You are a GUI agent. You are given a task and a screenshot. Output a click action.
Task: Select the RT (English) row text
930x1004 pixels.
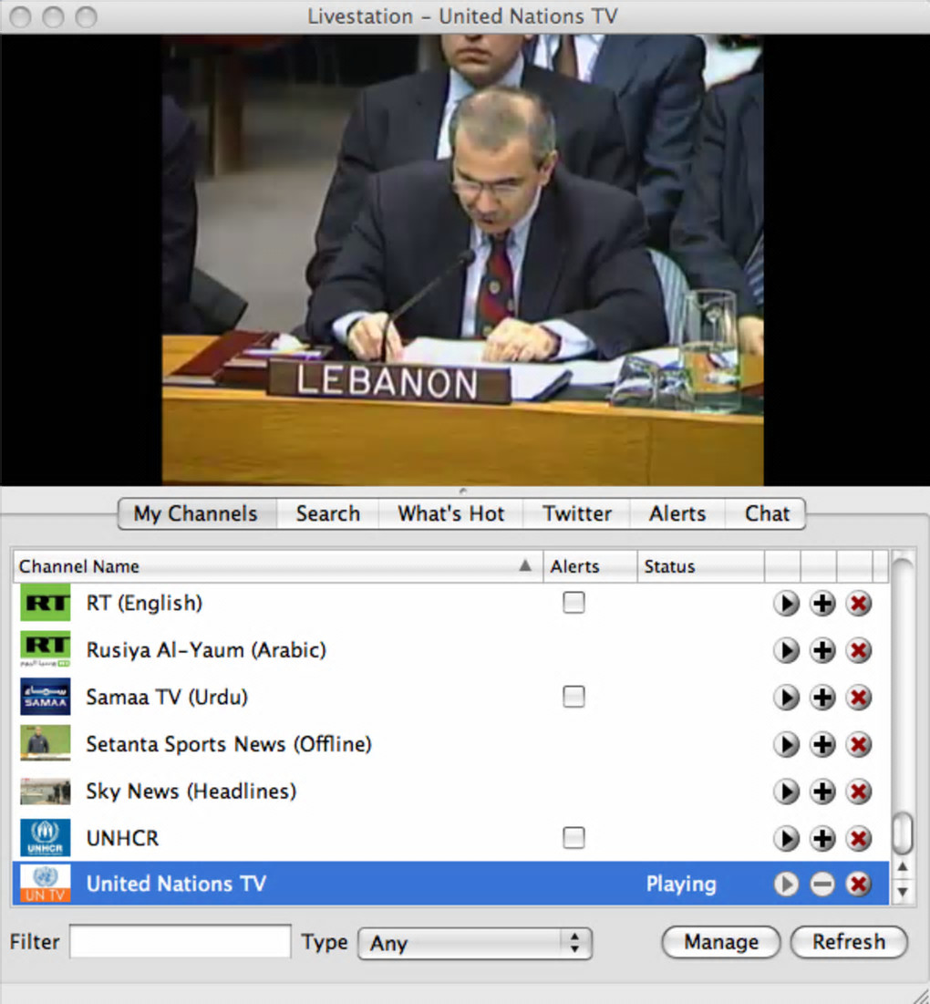[145, 603]
